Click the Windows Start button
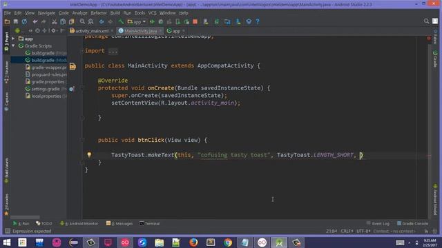The height and width of the screenshot is (248, 442). click(7, 242)
